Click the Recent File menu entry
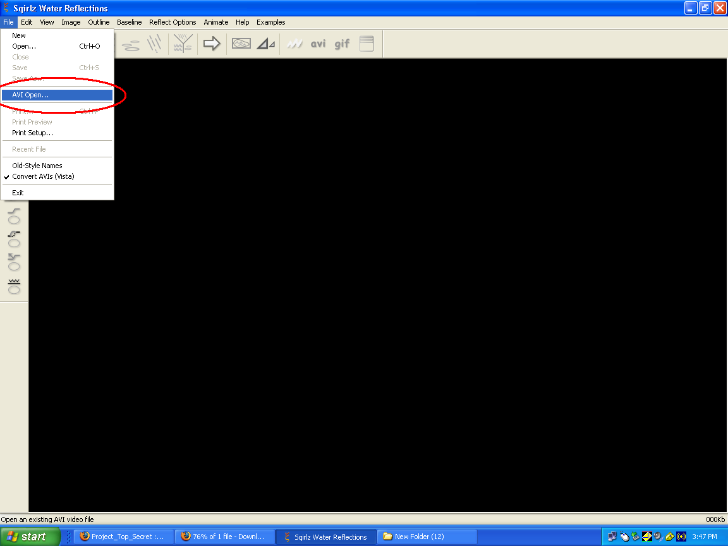The height and width of the screenshot is (546, 728). 57,149
